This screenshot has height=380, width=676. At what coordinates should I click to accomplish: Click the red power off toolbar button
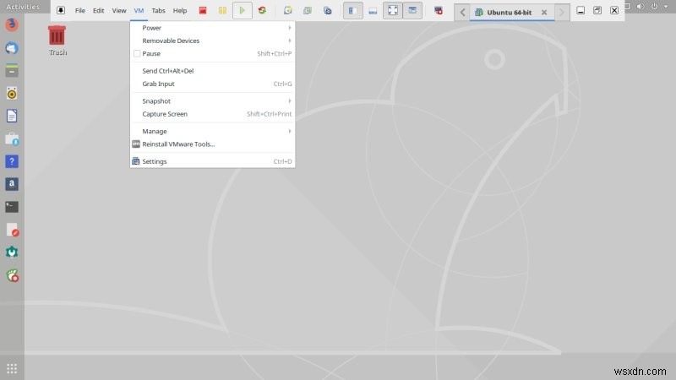[x=203, y=10]
